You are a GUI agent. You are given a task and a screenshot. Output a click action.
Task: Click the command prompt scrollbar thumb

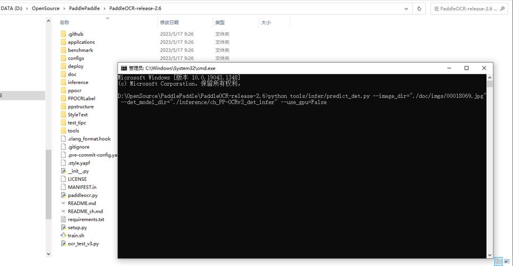click(490, 84)
